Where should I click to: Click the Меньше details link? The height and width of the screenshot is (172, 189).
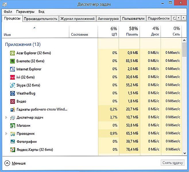19,163
